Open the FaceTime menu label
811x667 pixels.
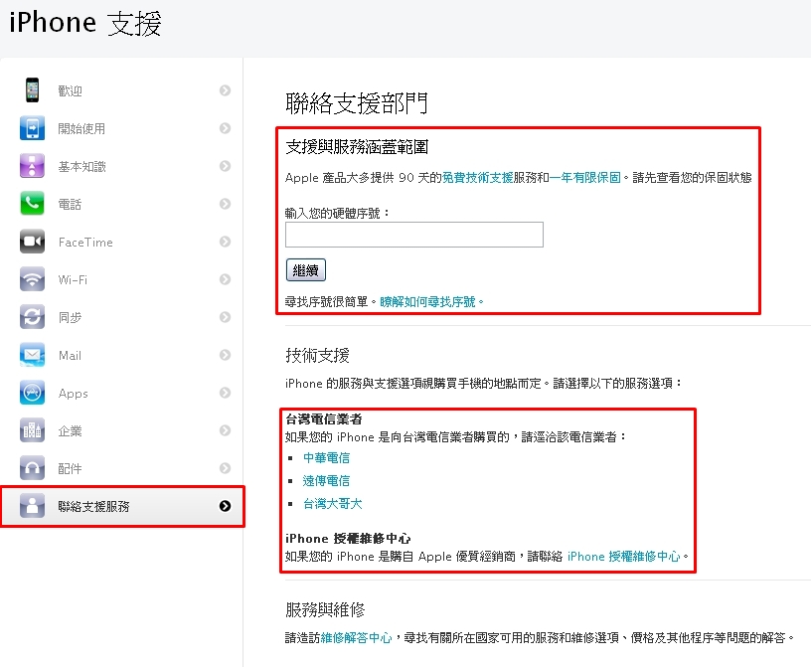tap(85, 243)
